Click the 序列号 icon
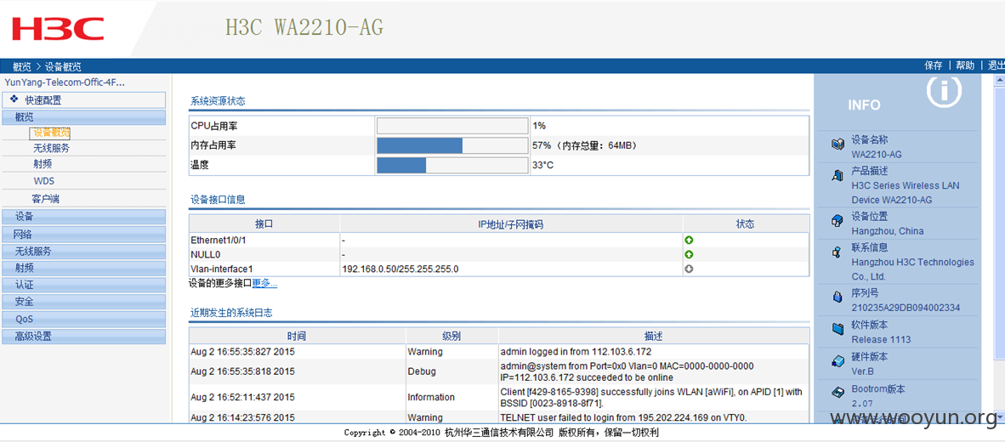 click(837, 297)
